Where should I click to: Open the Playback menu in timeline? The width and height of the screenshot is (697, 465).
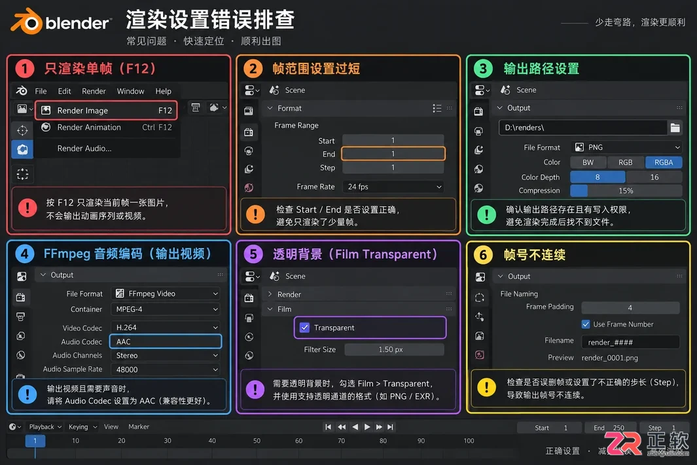[45, 427]
